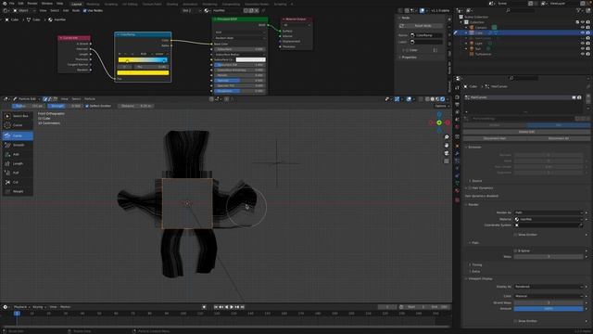Open Particle Edit mode dropdown
Viewport: 593px width, 334px height.
tap(26, 99)
